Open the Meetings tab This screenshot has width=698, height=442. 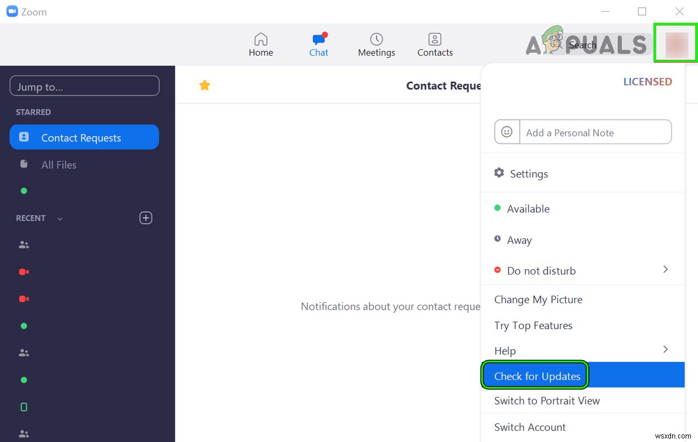376,45
